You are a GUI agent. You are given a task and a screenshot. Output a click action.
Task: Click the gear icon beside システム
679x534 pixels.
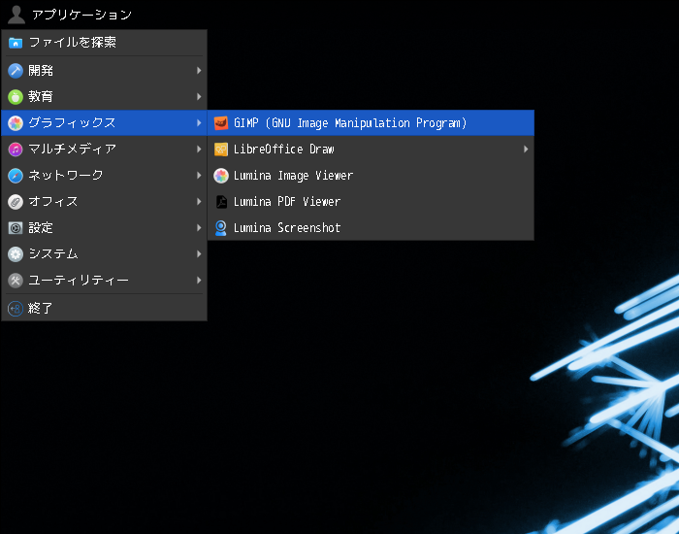[16, 254]
